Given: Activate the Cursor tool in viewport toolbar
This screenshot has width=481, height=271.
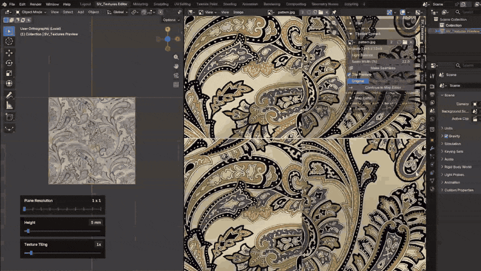Looking at the screenshot, I should pyautogui.click(x=9, y=41).
